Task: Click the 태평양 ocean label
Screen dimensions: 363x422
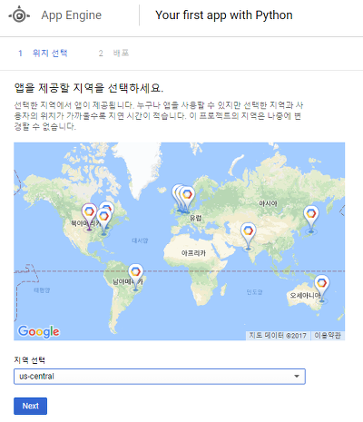Action: [42, 290]
